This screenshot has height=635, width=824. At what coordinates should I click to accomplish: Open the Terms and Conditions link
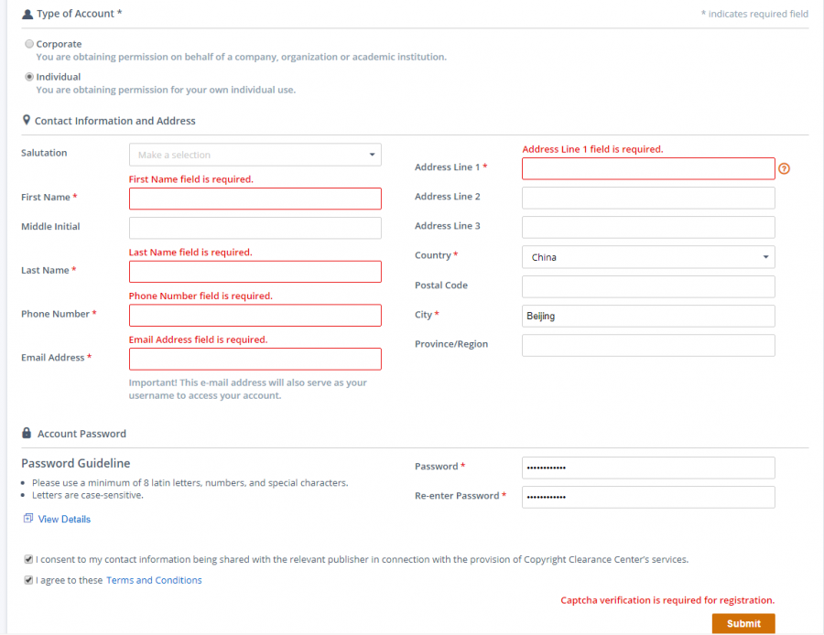(x=154, y=580)
